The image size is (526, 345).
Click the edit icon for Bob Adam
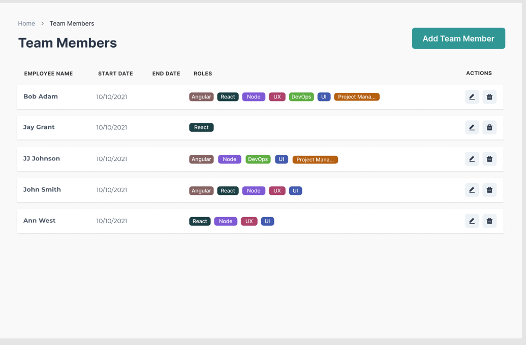[x=472, y=96]
